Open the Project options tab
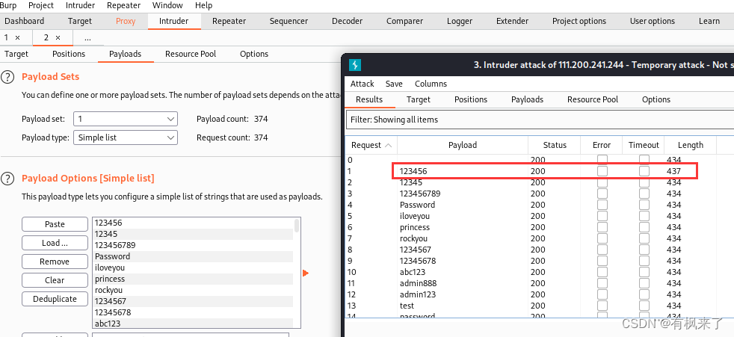This screenshot has width=734, height=337. (579, 21)
